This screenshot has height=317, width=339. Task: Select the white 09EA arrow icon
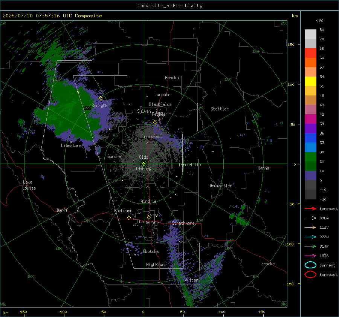tap(310, 218)
